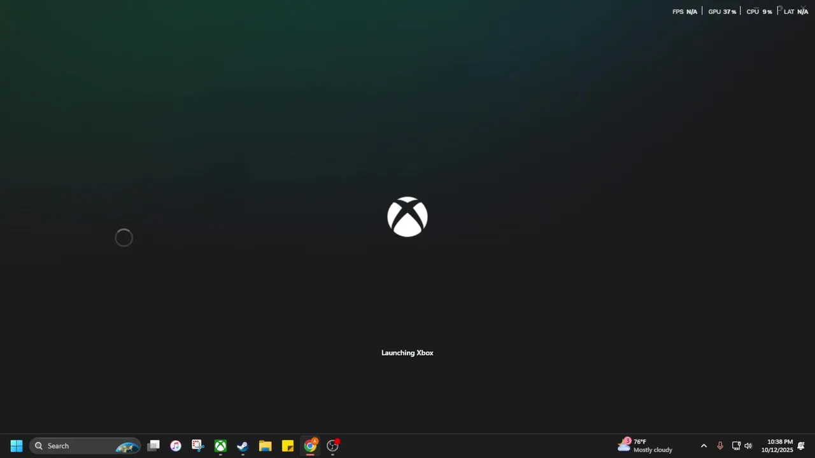Click the 'Launching Xbox' status text
Screen dimensions: 815x458
407,353
